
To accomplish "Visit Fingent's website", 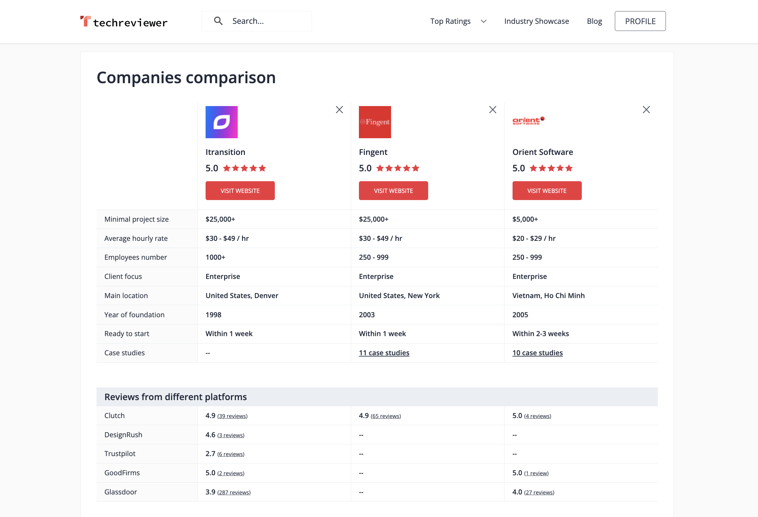I will tap(393, 191).
